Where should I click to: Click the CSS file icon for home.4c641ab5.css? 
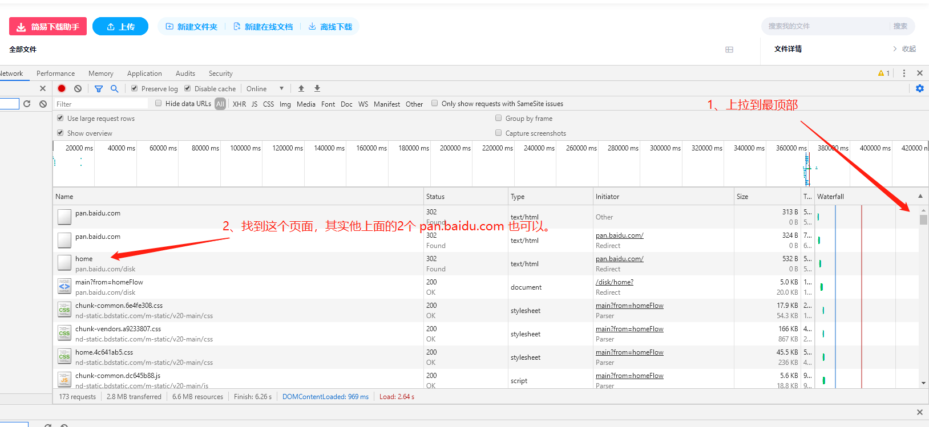click(x=64, y=357)
